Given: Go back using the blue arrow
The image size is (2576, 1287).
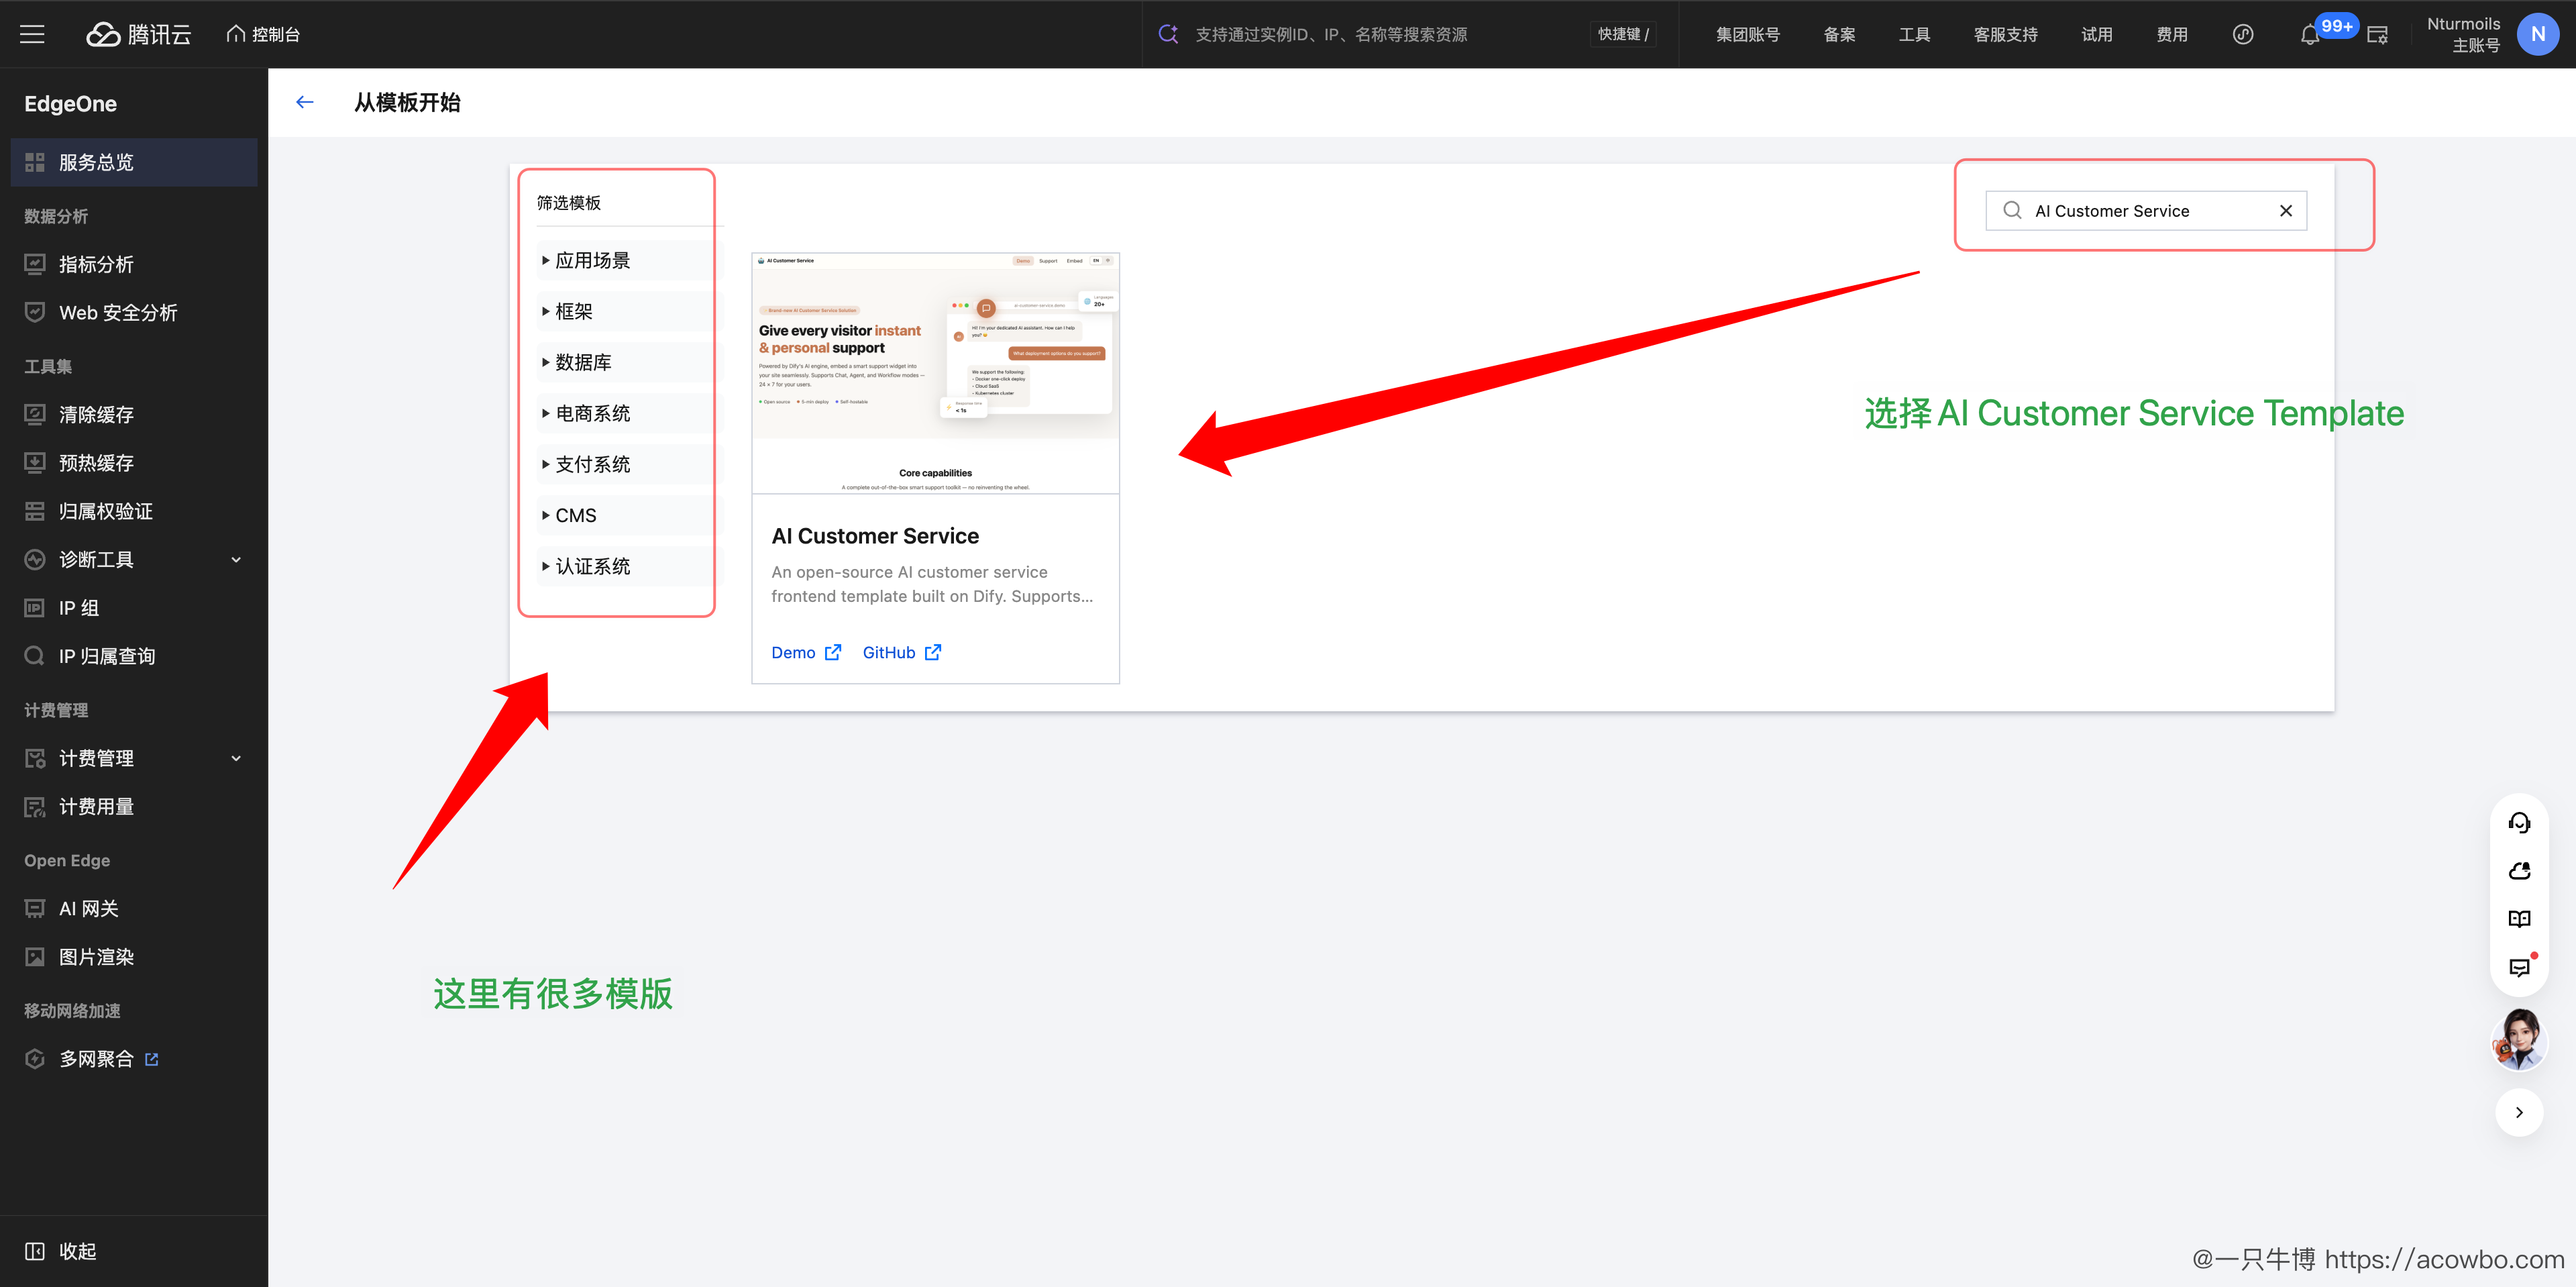Looking at the screenshot, I should (305, 102).
